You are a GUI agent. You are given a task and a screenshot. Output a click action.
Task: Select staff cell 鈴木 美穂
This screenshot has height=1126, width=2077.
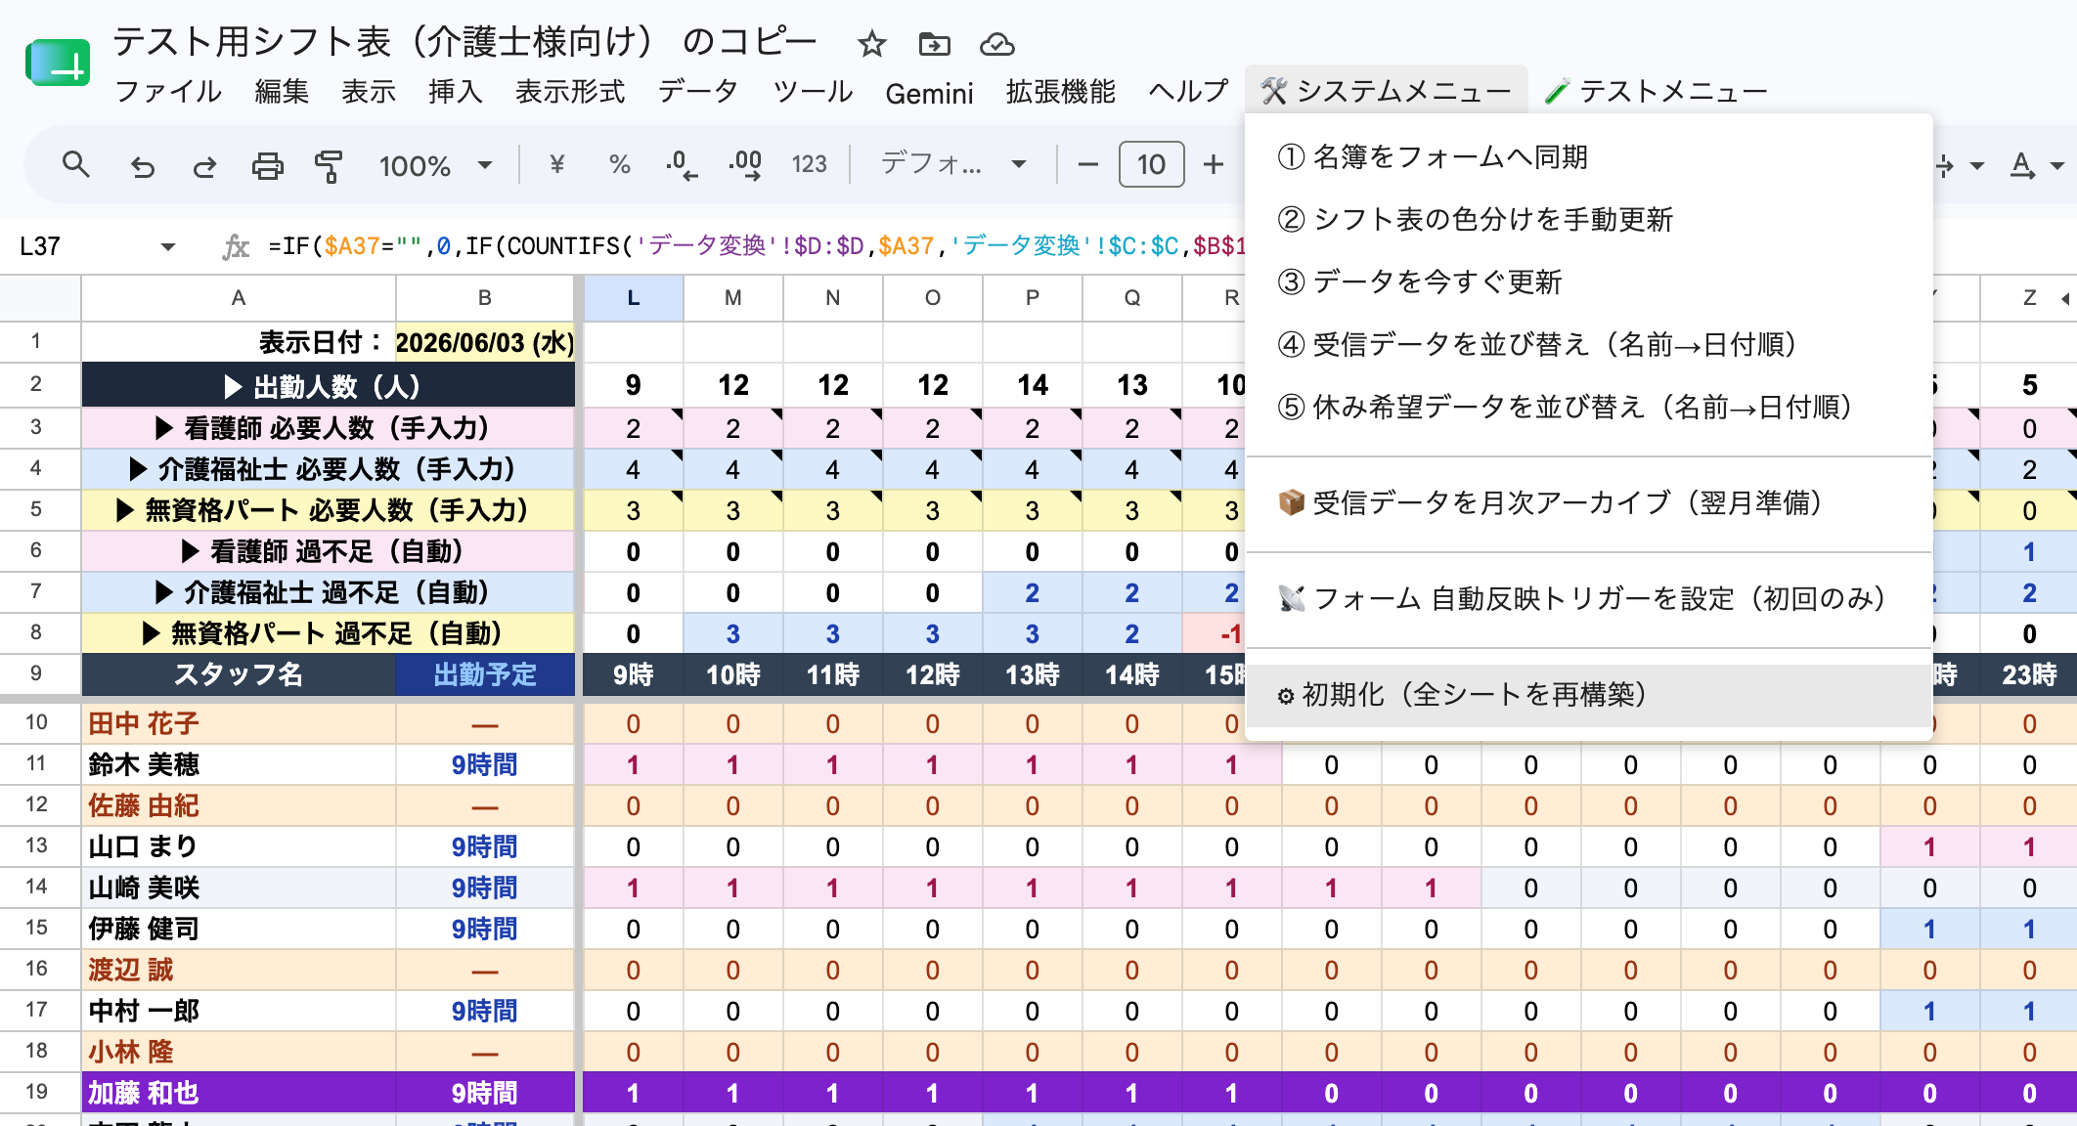(238, 764)
